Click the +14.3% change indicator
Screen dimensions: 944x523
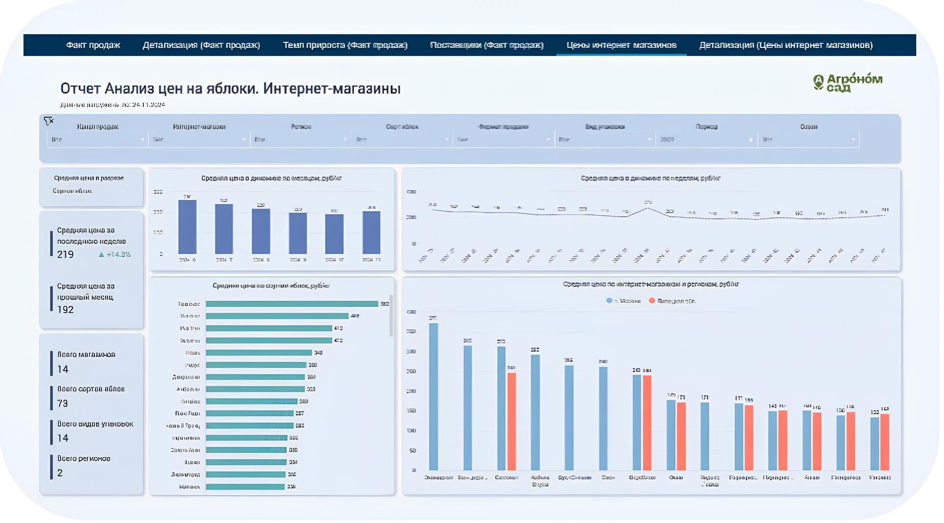click(115, 254)
